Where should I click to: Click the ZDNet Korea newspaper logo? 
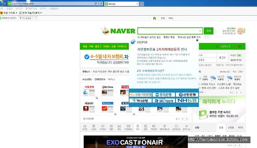107,87
